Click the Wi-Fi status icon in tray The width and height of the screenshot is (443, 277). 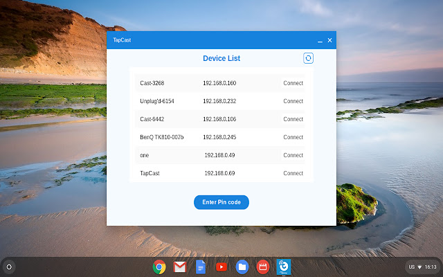pyautogui.click(x=419, y=267)
